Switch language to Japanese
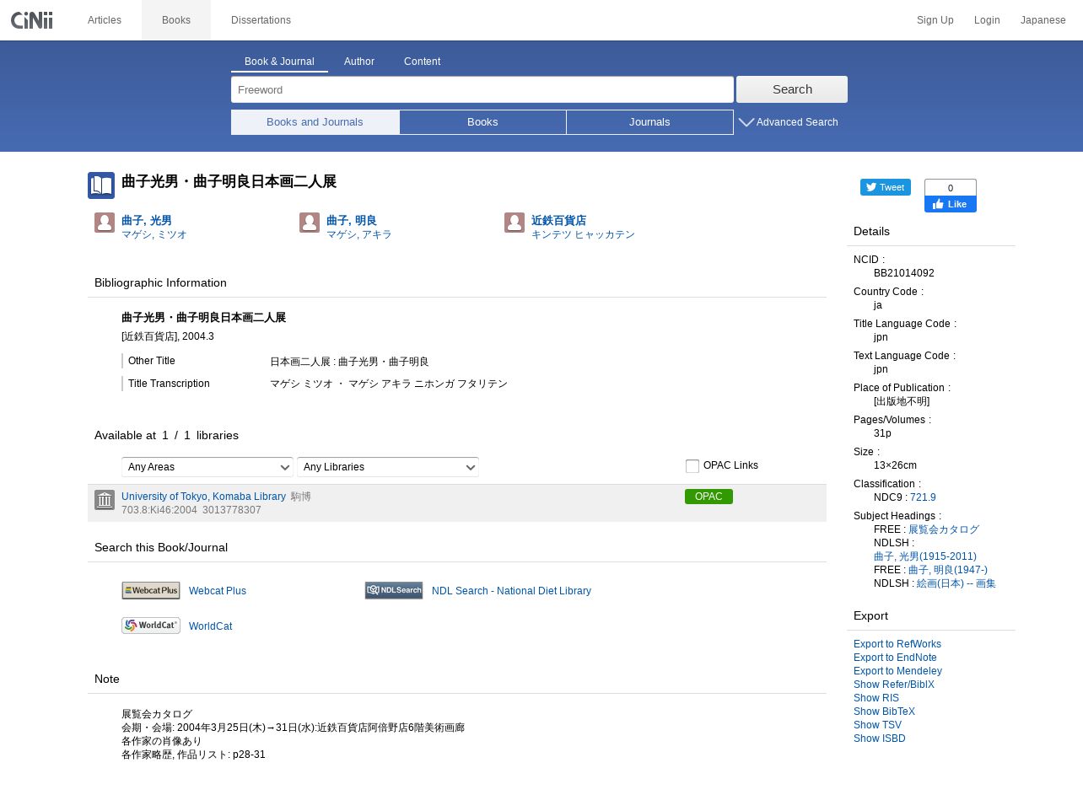This screenshot has height=795, width=1083. [x=1043, y=20]
